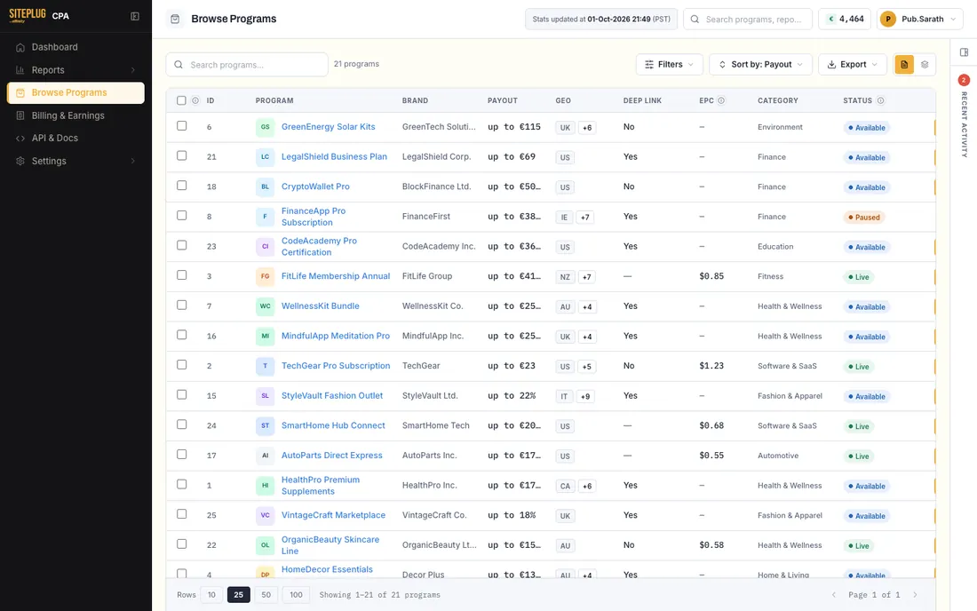Open the Export dropdown
The image size is (977, 611).
tap(853, 65)
